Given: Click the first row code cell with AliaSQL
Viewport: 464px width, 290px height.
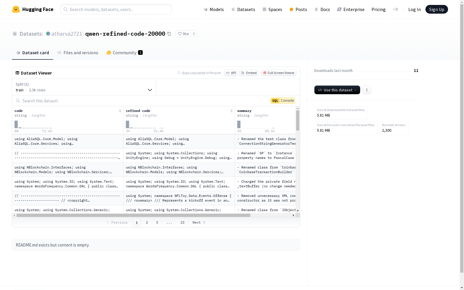Looking at the screenshot, I should pos(68,141).
